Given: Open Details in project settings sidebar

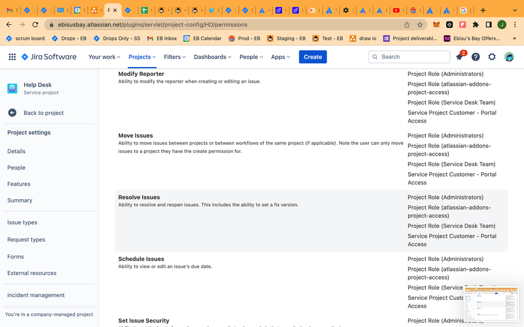Looking at the screenshot, I should pyautogui.click(x=16, y=151).
